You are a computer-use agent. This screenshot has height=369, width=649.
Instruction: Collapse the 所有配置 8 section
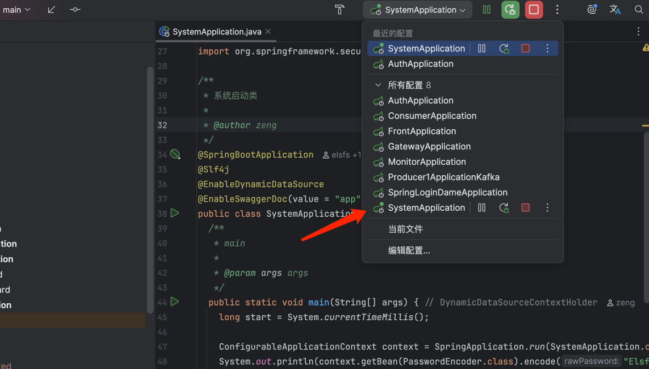tap(378, 85)
